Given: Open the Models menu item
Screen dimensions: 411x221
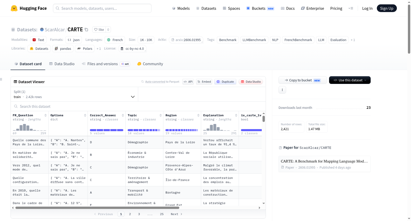Looking at the screenshot, I should [x=181, y=8].
